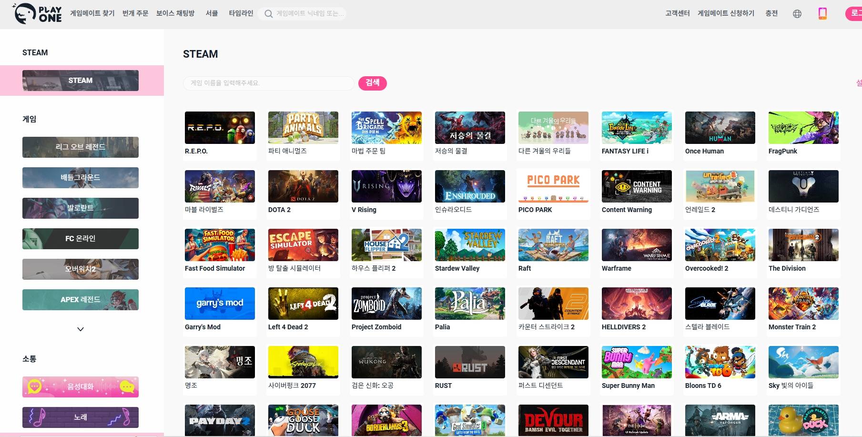Click 충전 link in header
Viewport: 862px width, 437px height.
(x=771, y=13)
